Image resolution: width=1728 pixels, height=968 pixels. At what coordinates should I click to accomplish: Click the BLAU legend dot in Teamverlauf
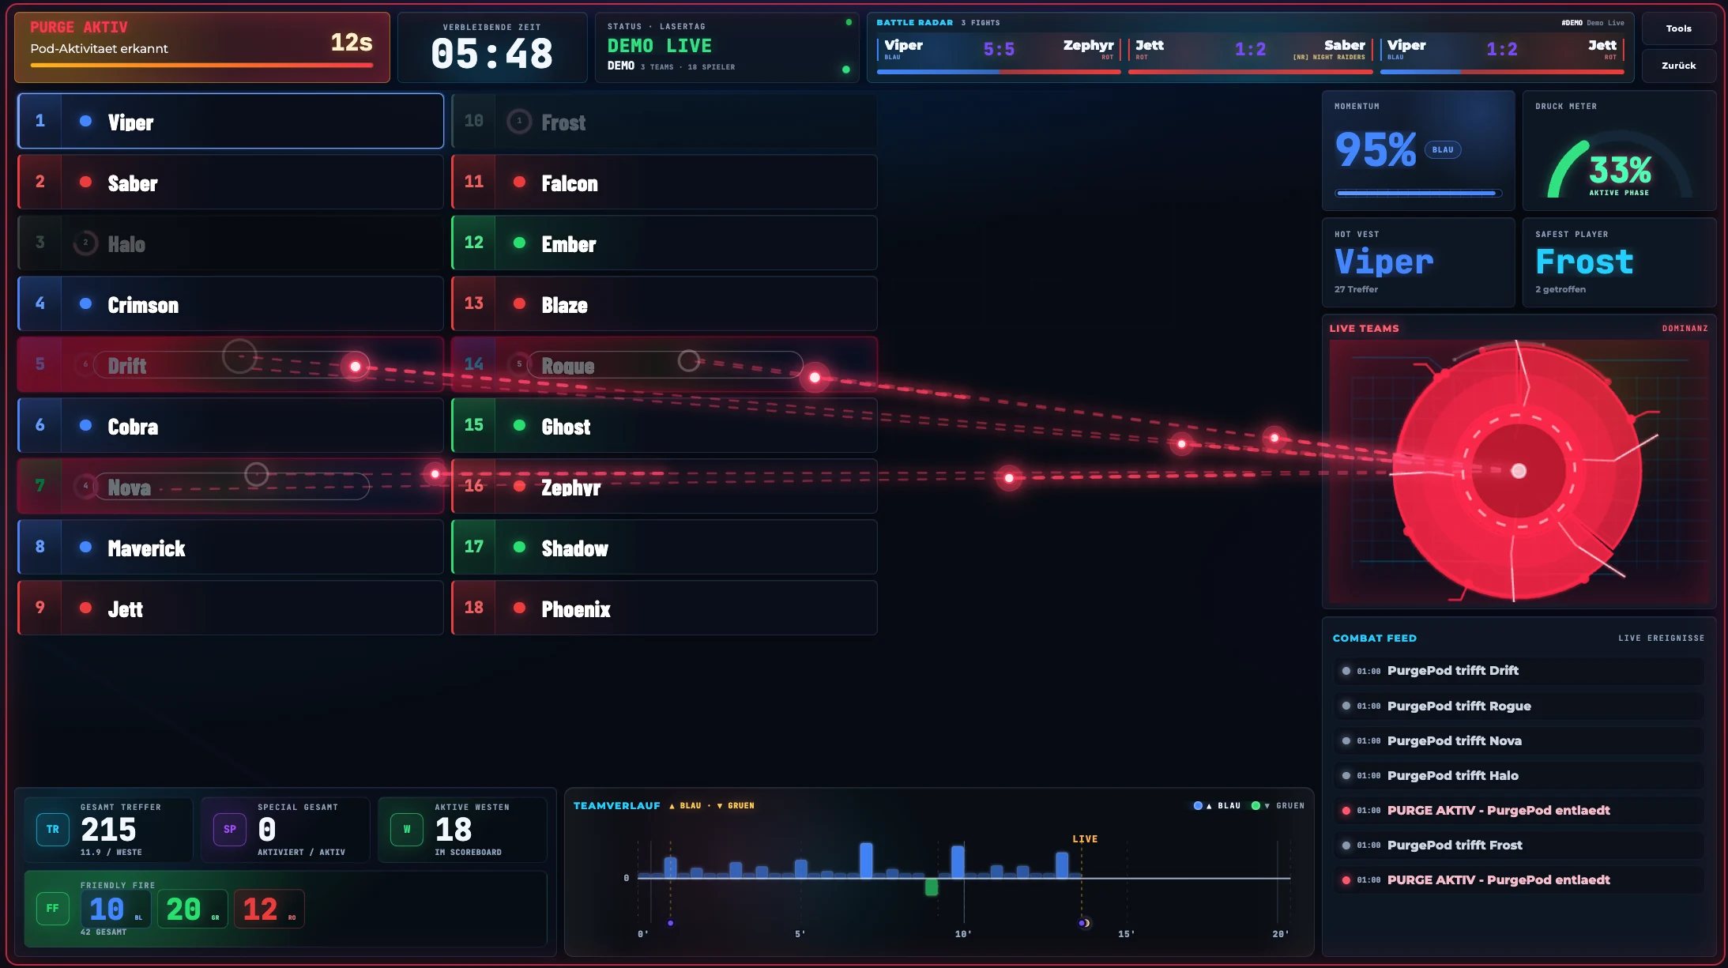(1198, 806)
